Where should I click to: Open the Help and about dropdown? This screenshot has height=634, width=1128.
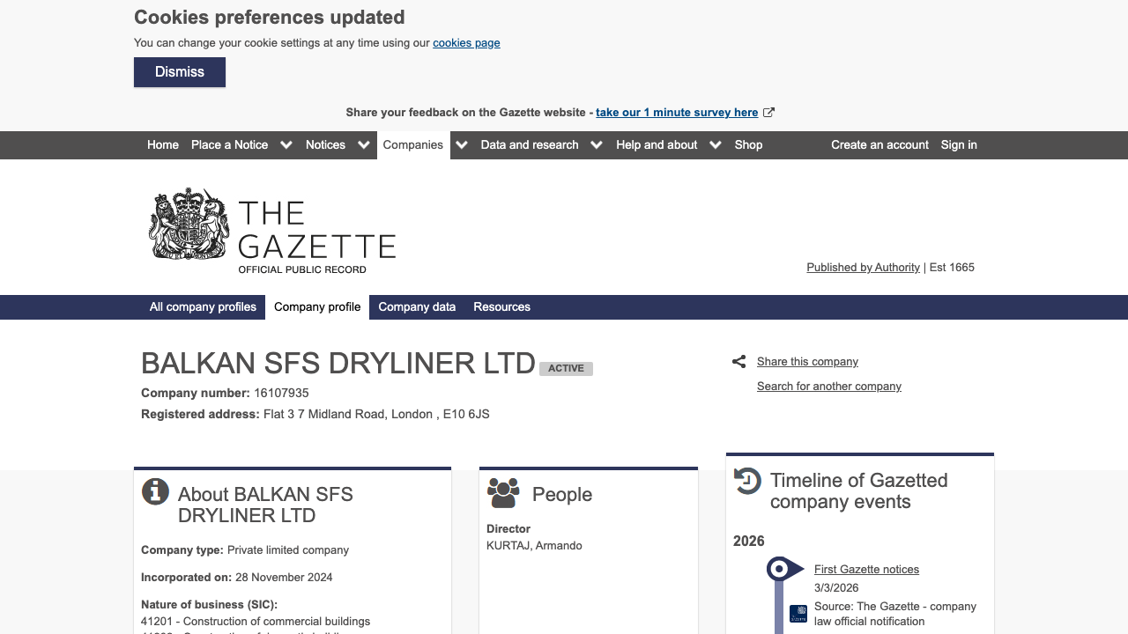point(715,144)
